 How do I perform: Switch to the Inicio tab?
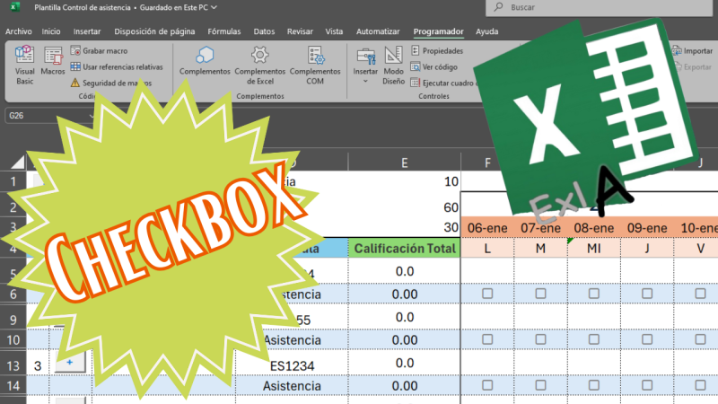click(51, 31)
